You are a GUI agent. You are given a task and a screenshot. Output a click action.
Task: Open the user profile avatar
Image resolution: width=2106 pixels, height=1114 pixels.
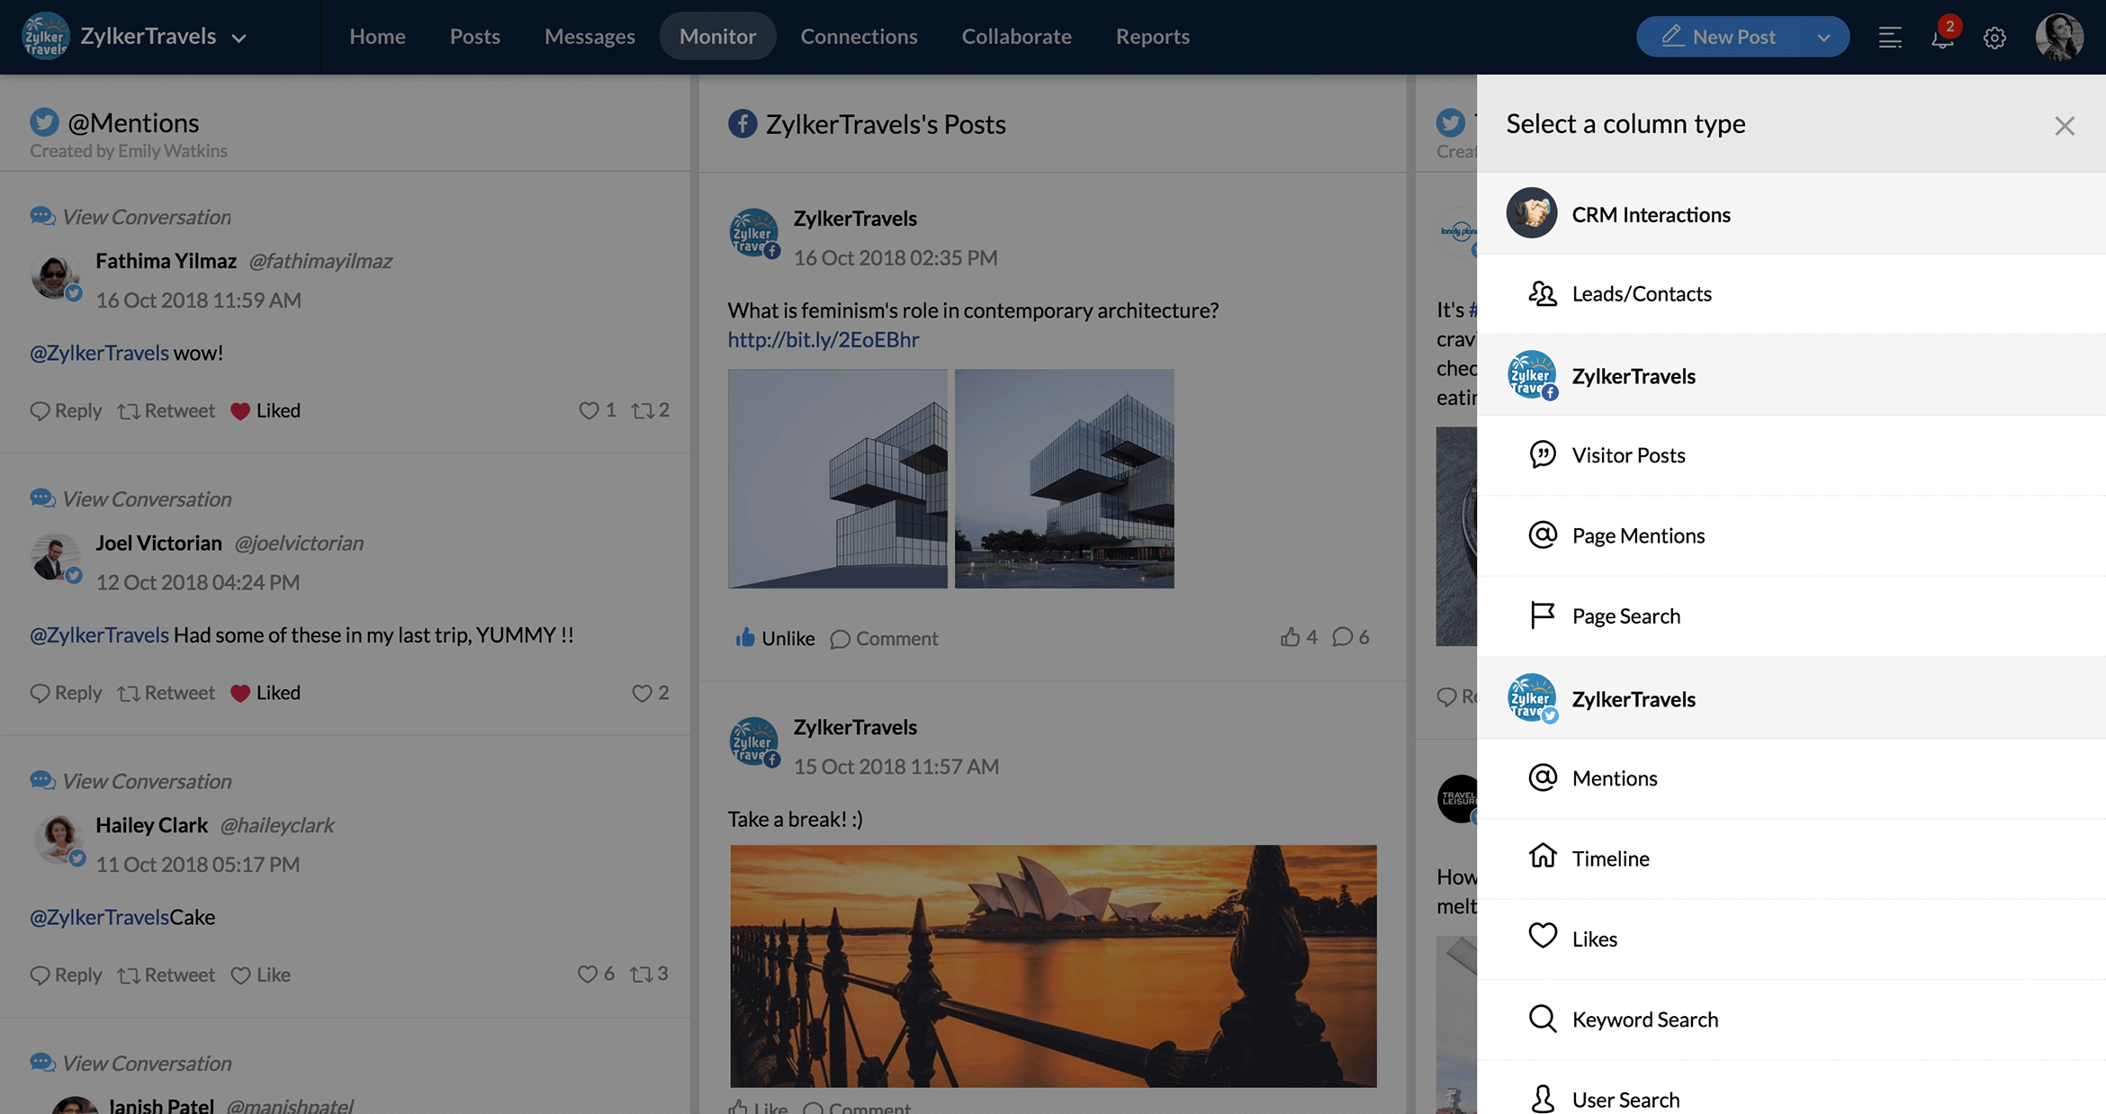[x=2059, y=37]
